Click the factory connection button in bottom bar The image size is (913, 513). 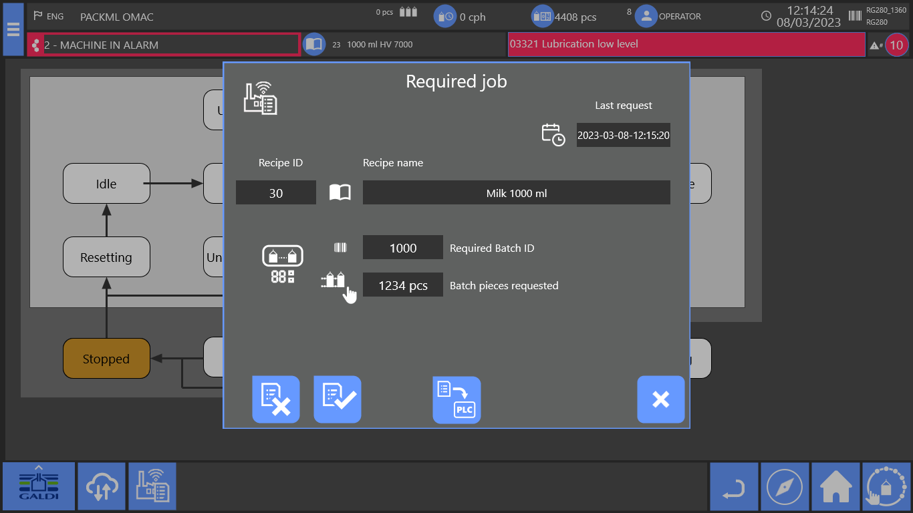point(152,486)
